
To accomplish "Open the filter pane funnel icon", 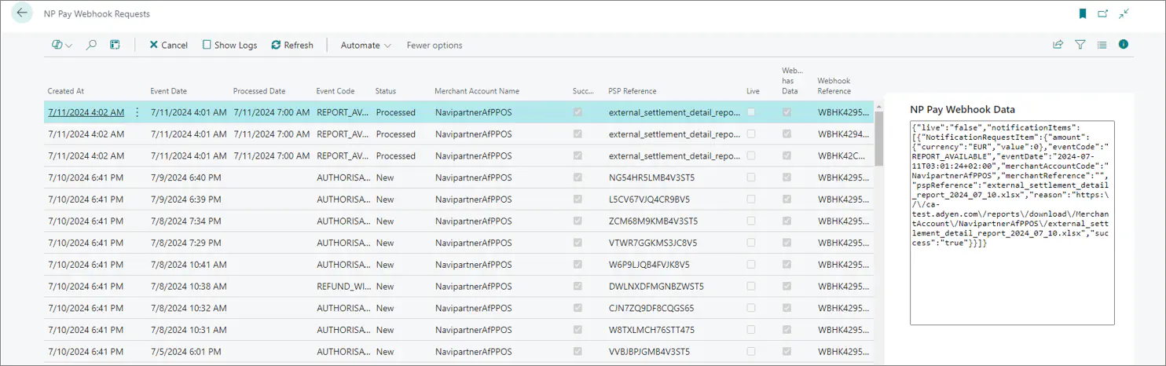I will (1080, 45).
